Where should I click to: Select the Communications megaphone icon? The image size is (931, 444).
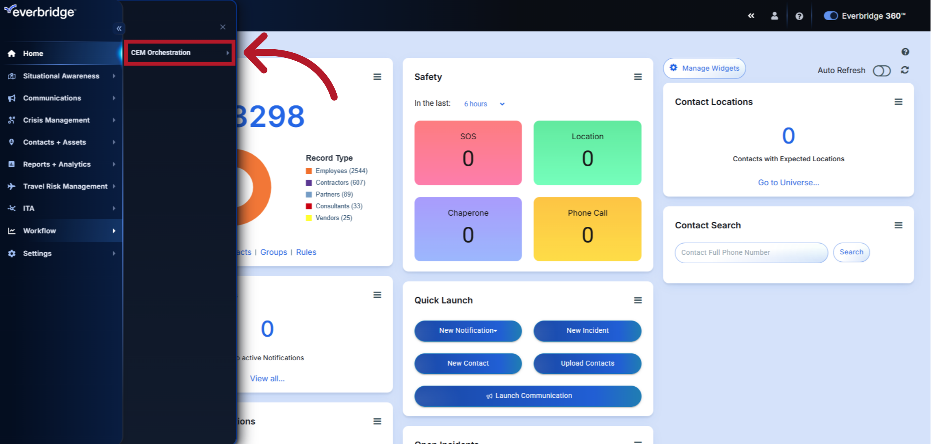[12, 98]
